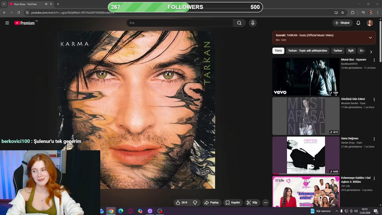Open Opera browser from taskbar

(130, 211)
